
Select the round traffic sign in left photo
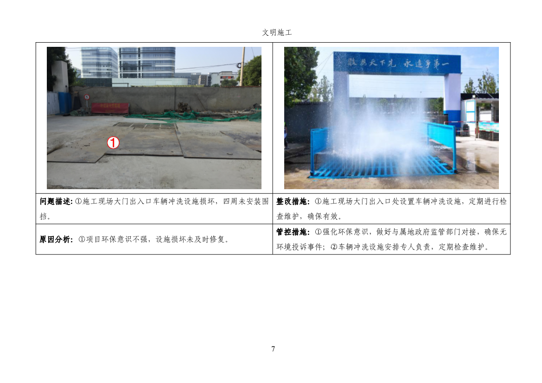(87, 97)
